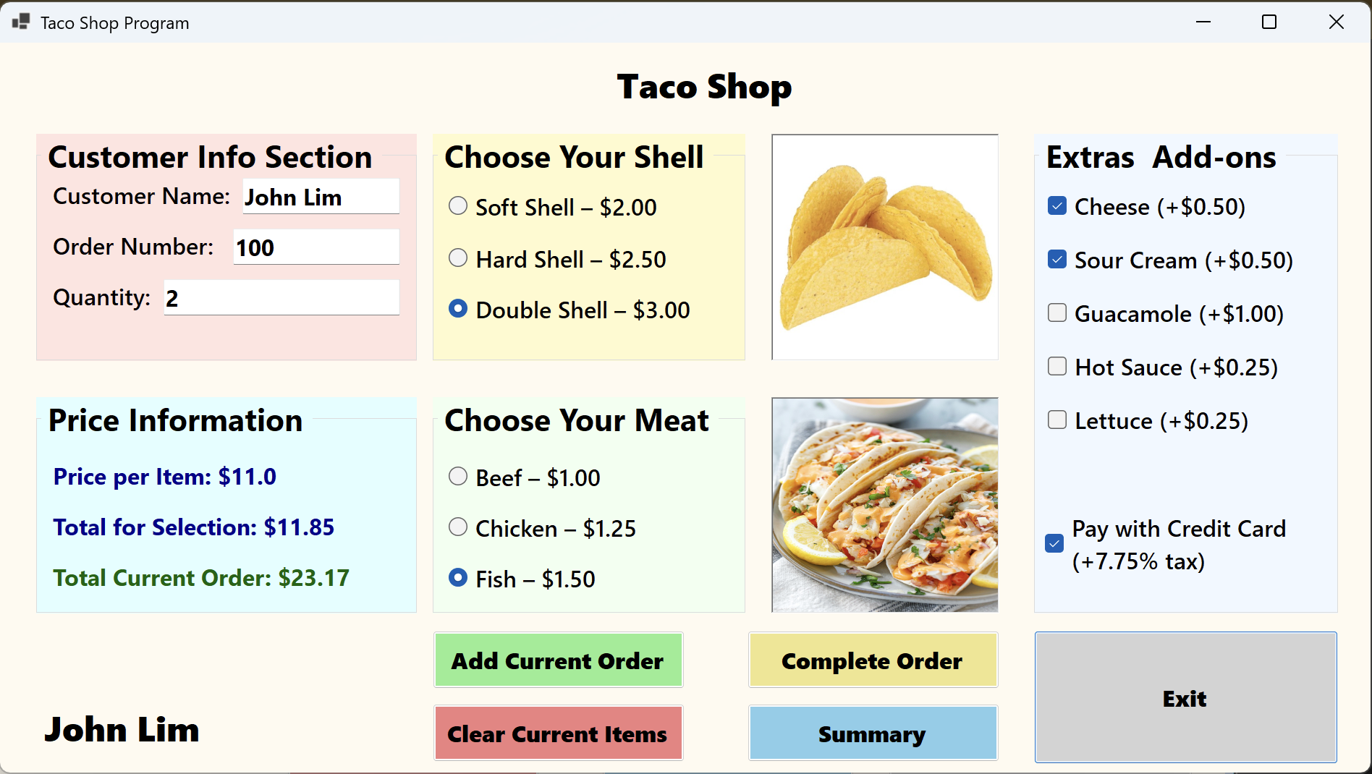Select the Chicken meat option
1372x774 pixels.
click(458, 527)
